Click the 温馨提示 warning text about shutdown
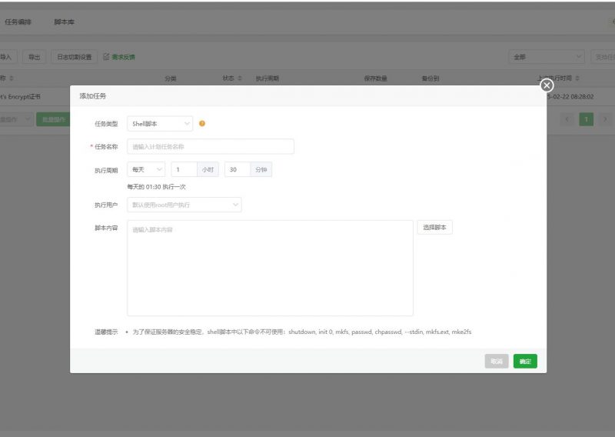Screen dimensions: 615x437 301,332
